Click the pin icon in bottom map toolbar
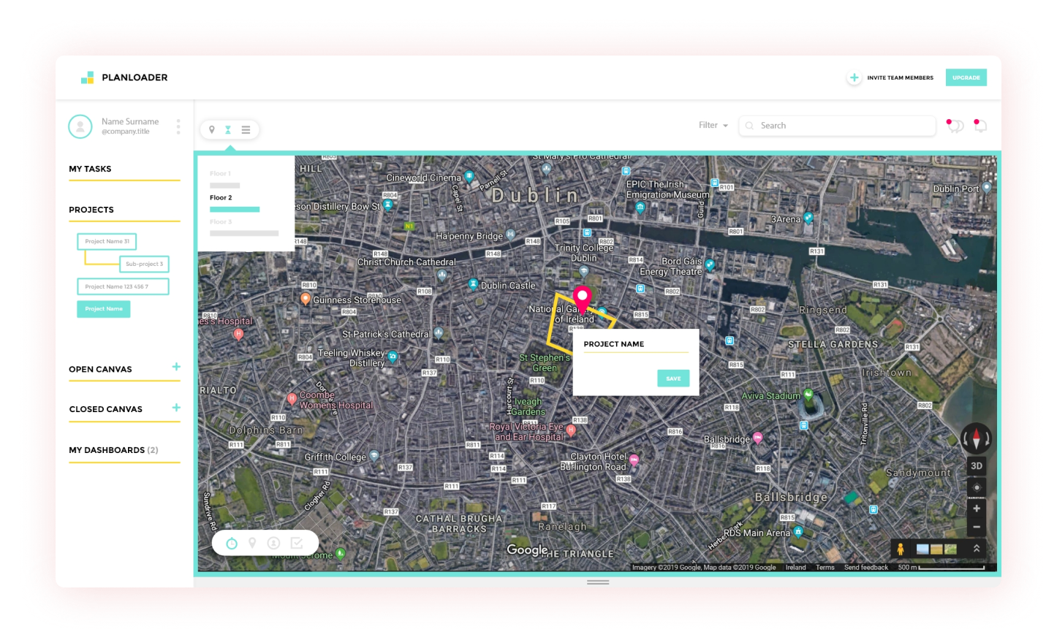The image size is (1057, 643). coord(252,543)
